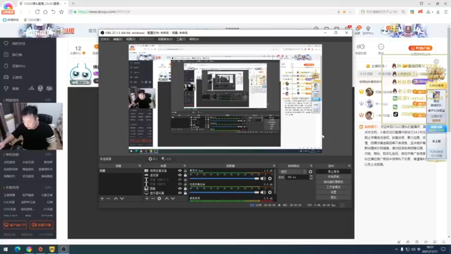Decrease transition duration with down arrow
451x254 pixels.
coord(311,178)
